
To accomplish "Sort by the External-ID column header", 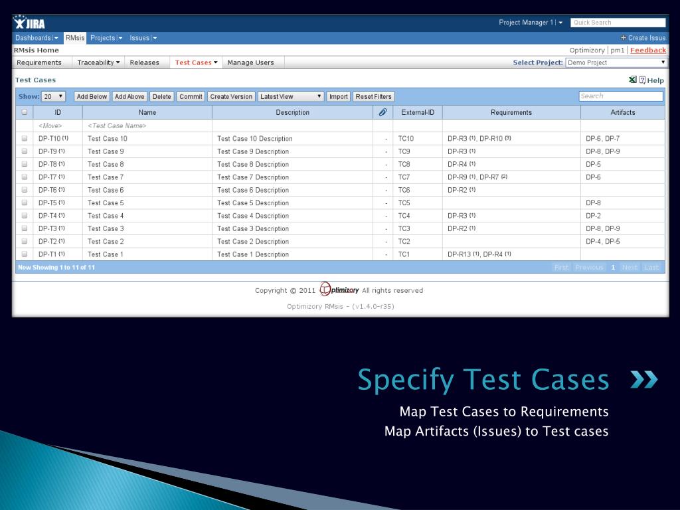I will (x=418, y=112).
